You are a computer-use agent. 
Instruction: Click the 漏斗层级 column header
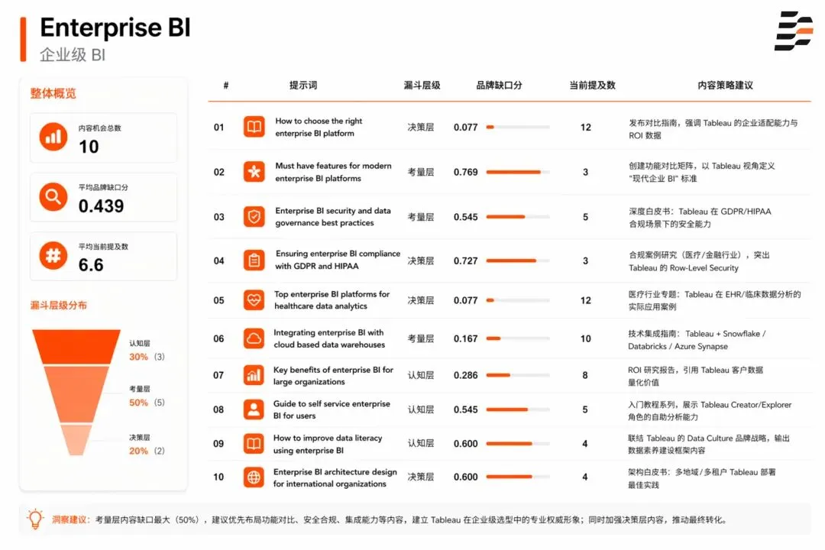422,86
